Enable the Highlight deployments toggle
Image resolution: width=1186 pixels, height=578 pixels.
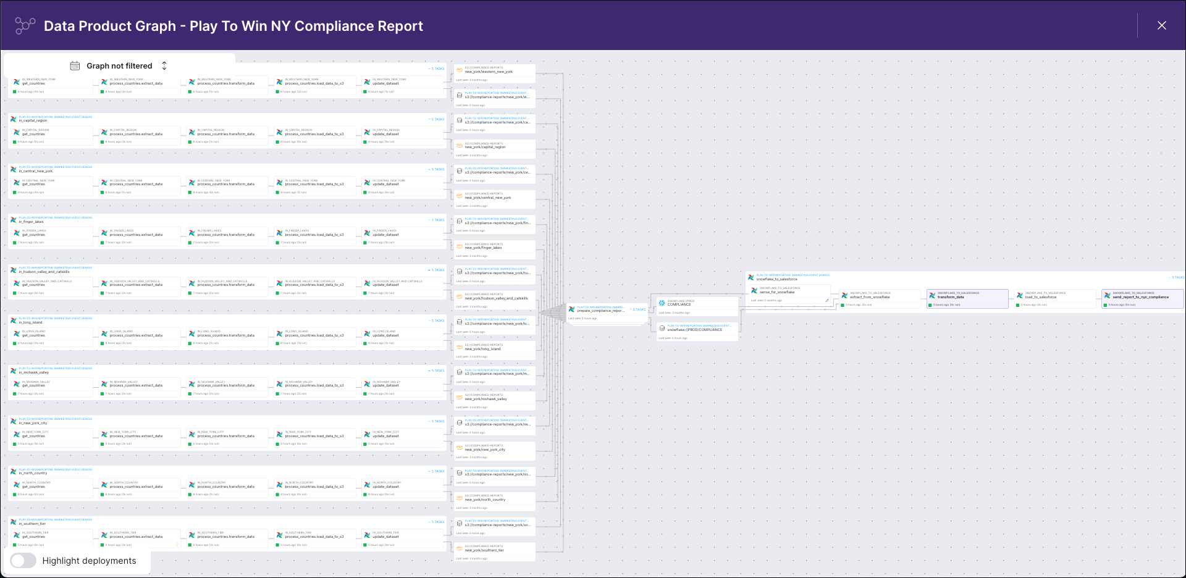tap(23, 561)
